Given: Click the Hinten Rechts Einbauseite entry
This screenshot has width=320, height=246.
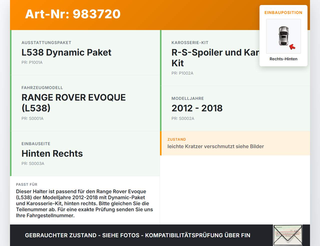Looking at the screenshot, I should [x=52, y=153].
